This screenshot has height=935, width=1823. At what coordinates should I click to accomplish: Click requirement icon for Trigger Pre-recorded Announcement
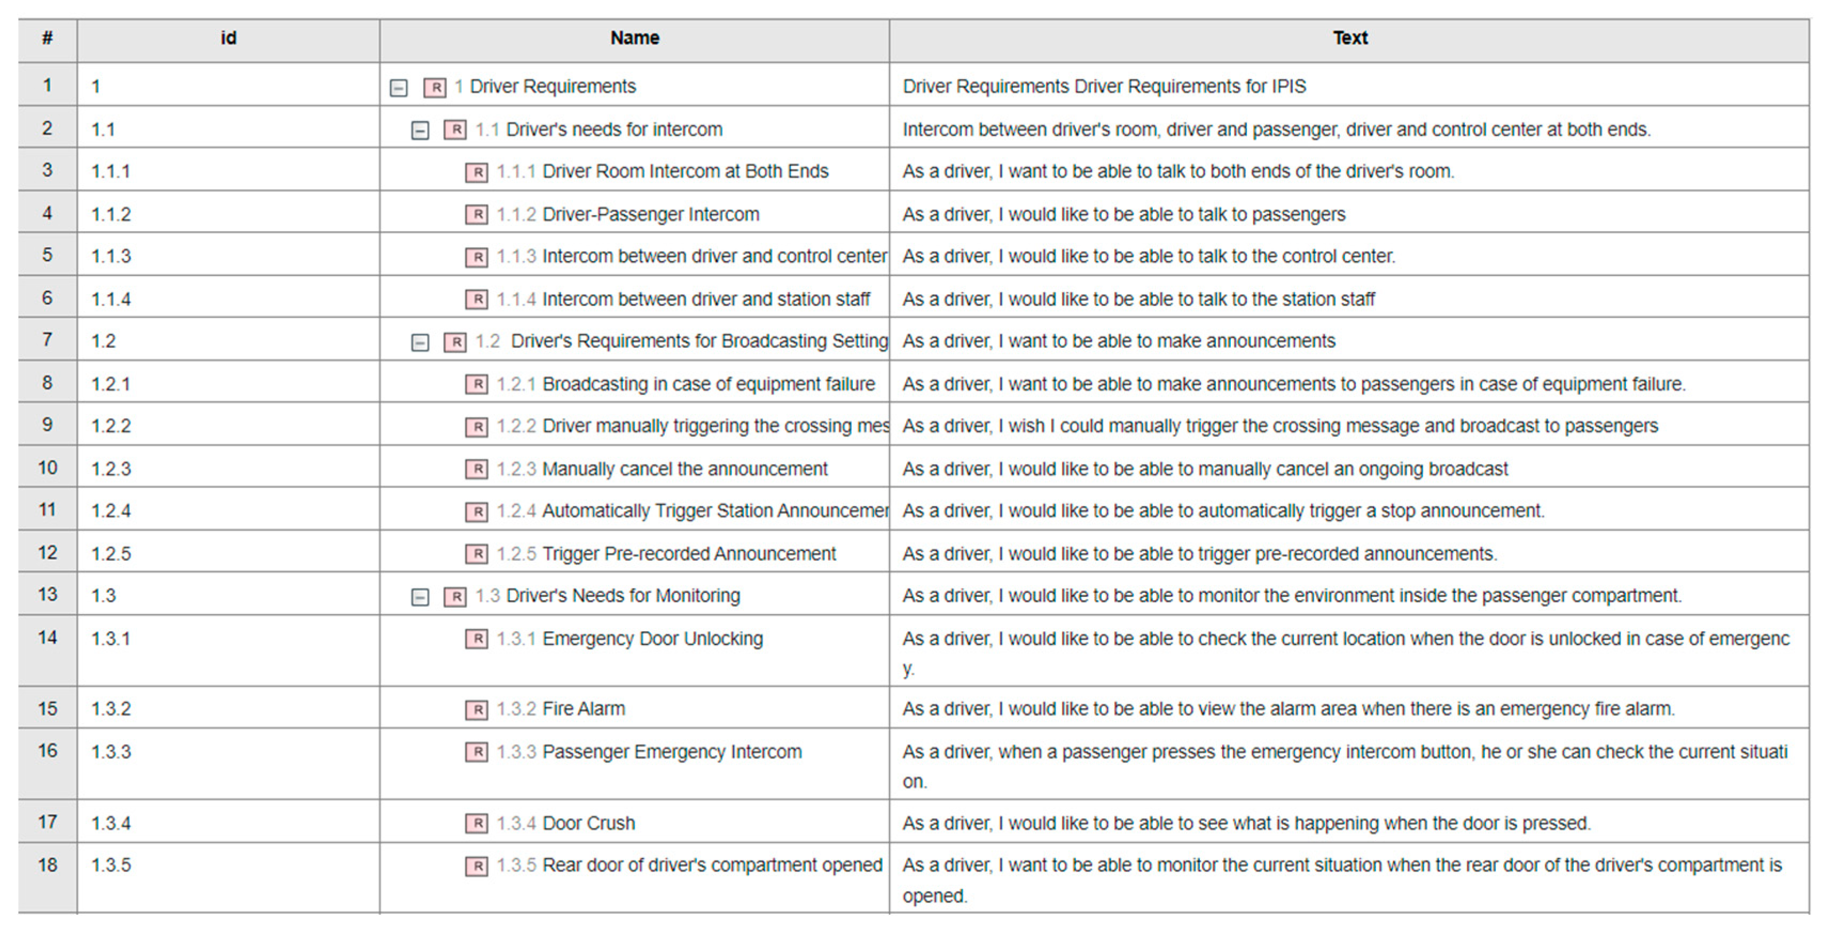[476, 554]
